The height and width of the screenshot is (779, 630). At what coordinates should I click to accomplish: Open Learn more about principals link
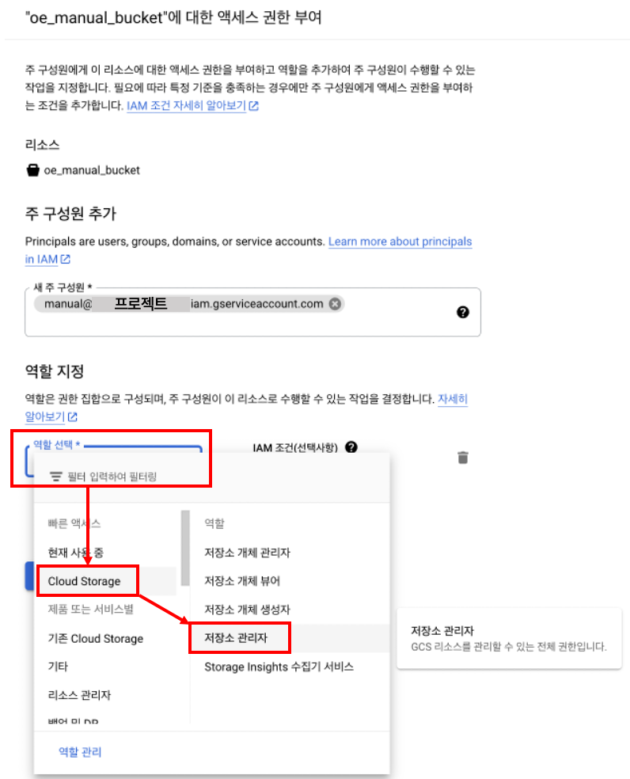pyautogui.click(x=400, y=241)
